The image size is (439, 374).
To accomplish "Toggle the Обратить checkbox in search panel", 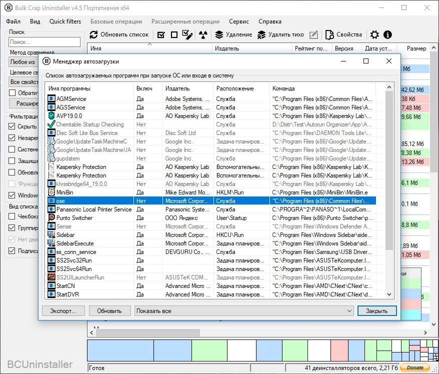I will [12, 92].
